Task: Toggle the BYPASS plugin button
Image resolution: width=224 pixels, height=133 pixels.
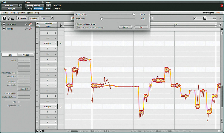Action: click(x=57, y=6)
